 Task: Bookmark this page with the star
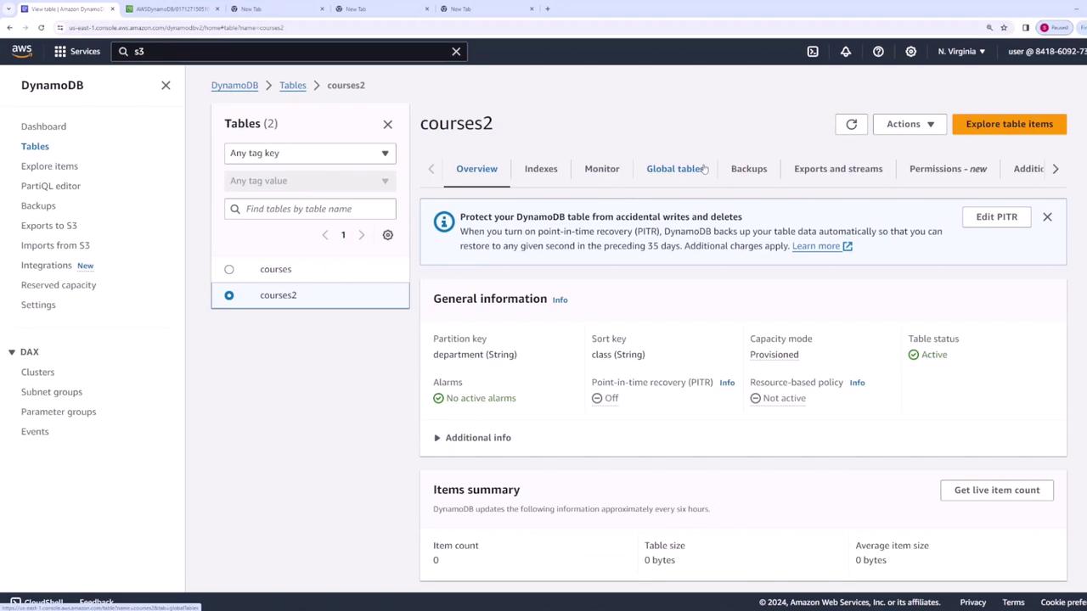click(x=1004, y=27)
